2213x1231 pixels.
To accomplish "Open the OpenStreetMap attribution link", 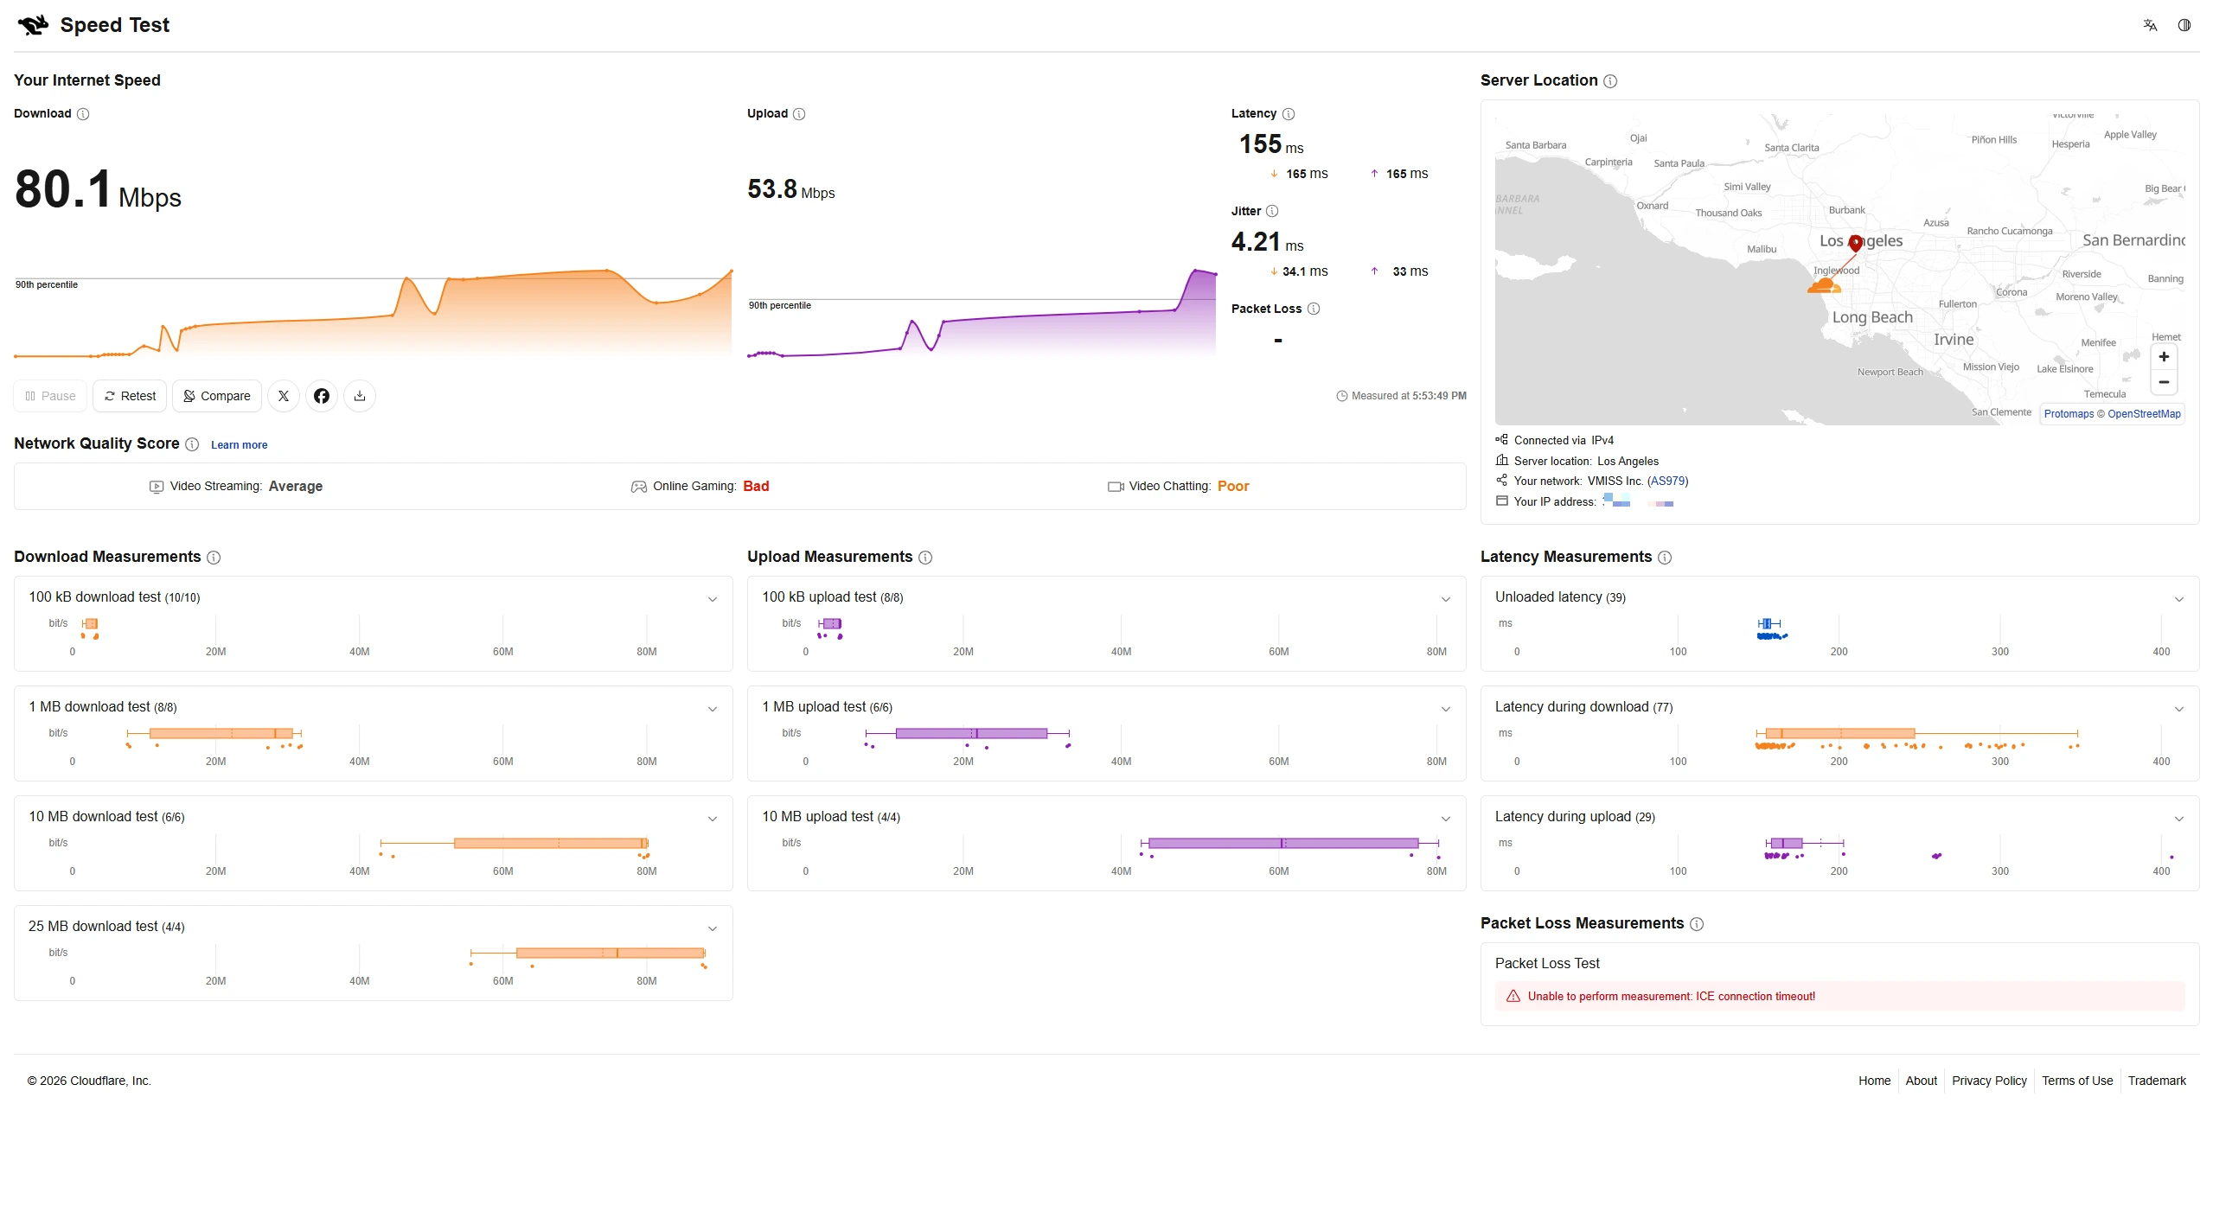I will pyautogui.click(x=2144, y=414).
